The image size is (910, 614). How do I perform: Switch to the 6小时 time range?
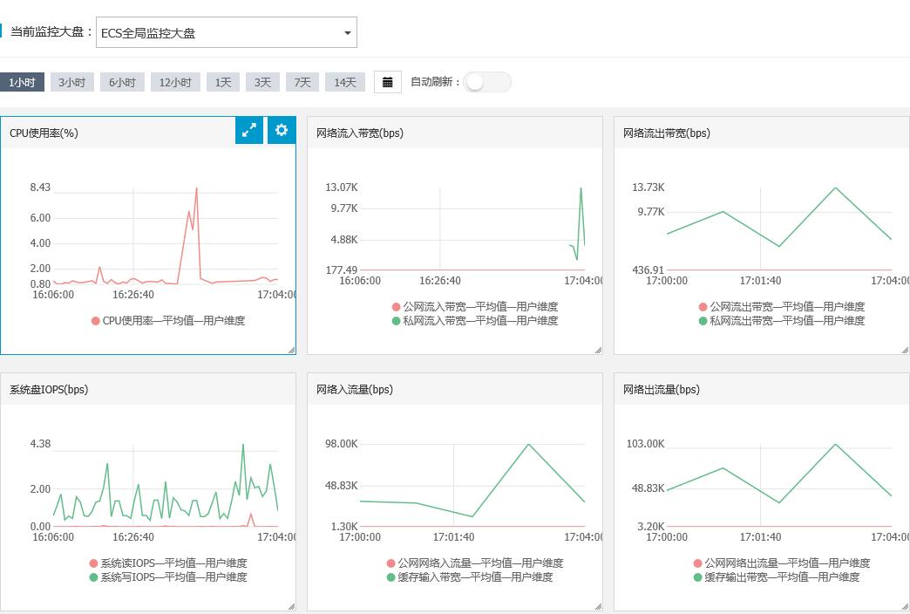tap(122, 82)
